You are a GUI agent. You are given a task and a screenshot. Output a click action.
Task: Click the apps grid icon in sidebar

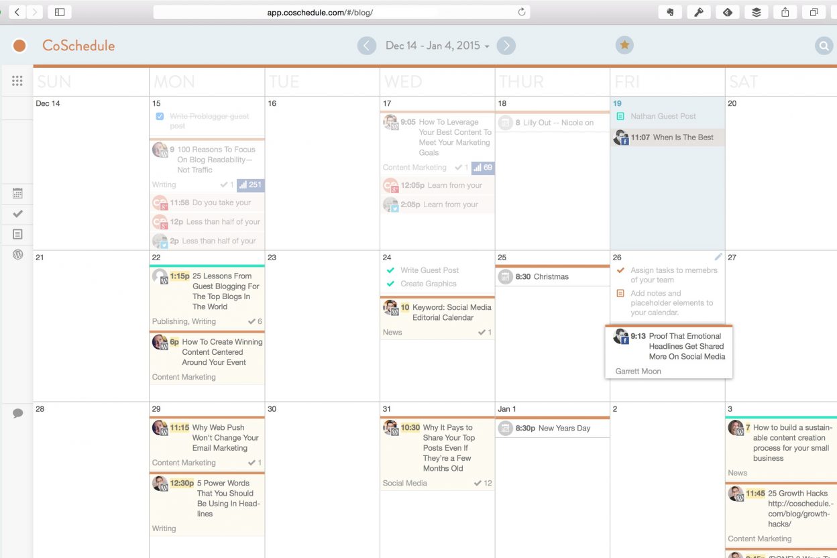coord(17,80)
